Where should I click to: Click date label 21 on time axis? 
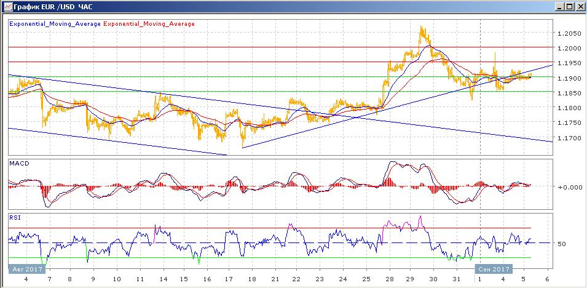[275, 279]
